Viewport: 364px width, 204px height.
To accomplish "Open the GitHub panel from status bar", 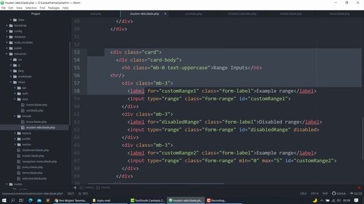I will click(339, 194).
